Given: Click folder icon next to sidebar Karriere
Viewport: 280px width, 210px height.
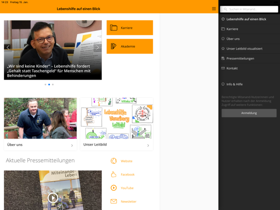Looking at the screenshot, I should (223, 29).
